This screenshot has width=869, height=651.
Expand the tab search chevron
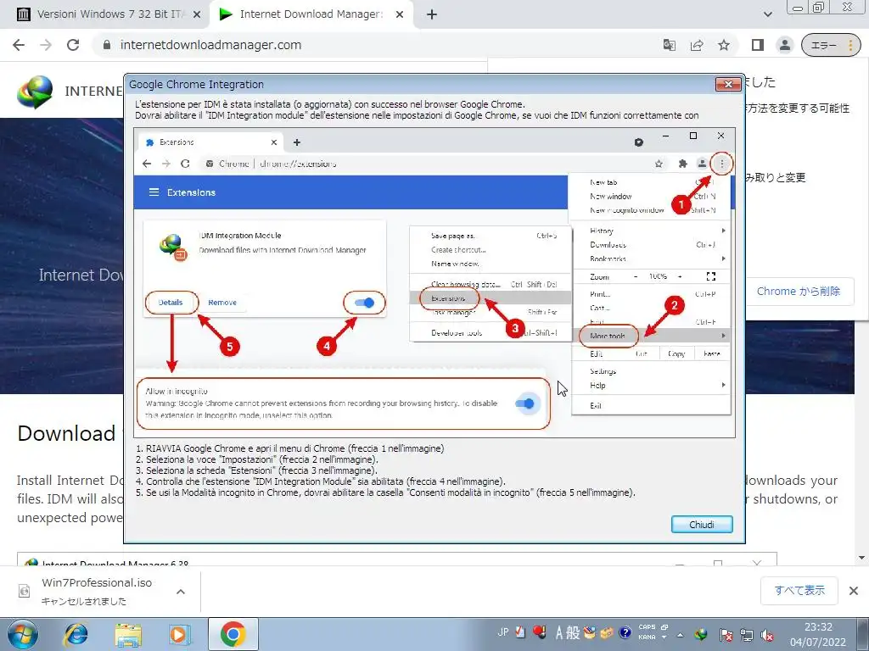(x=767, y=15)
